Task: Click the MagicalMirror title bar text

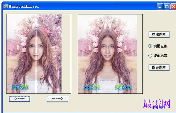Action: pos(24,6)
